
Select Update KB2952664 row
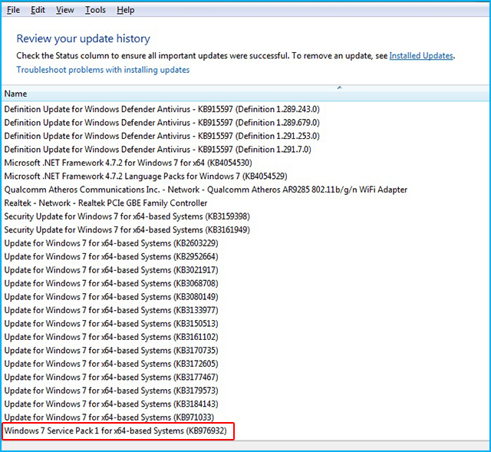[111, 256]
